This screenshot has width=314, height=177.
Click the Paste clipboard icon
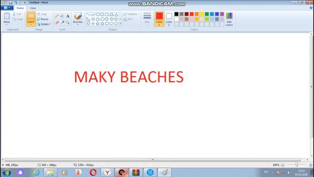(x=6, y=16)
